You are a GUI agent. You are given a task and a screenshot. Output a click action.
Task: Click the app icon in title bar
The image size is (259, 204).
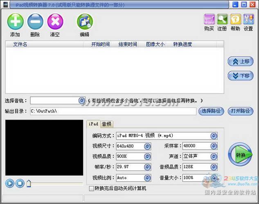(x=6, y=4)
